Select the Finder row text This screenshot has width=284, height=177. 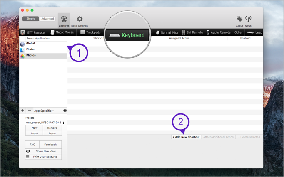30,49
